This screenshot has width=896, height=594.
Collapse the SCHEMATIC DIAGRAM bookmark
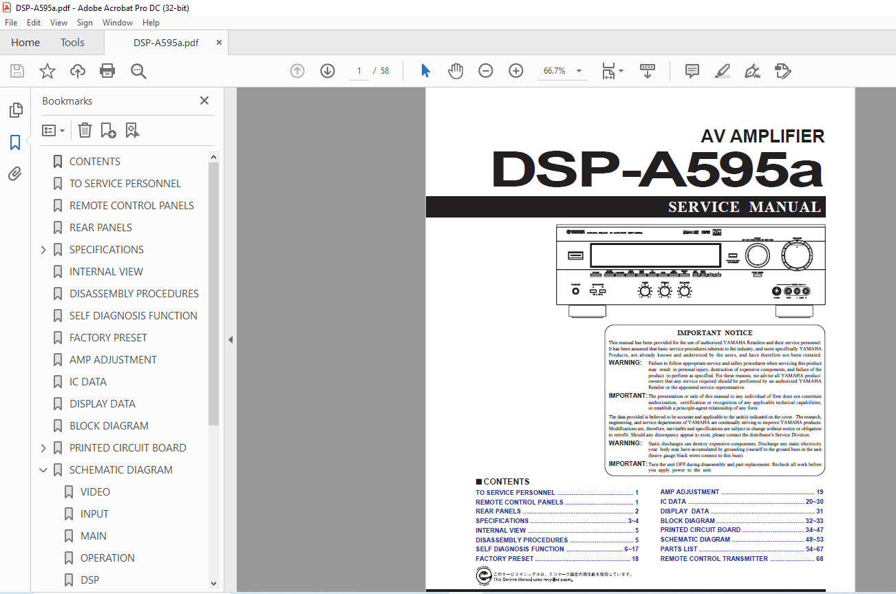(x=43, y=470)
